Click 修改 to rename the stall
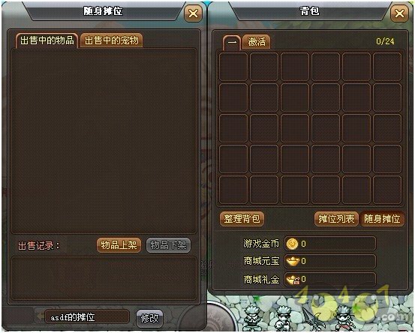 pos(149,318)
